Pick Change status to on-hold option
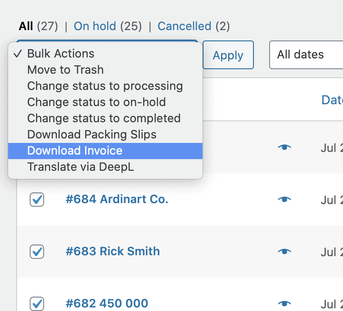The height and width of the screenshot is (311, 343). [x=96, y=102]
